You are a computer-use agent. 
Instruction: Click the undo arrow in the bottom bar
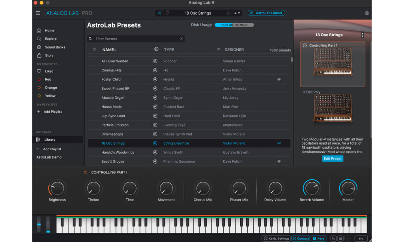pyautogui.click(x=333, y=238)
